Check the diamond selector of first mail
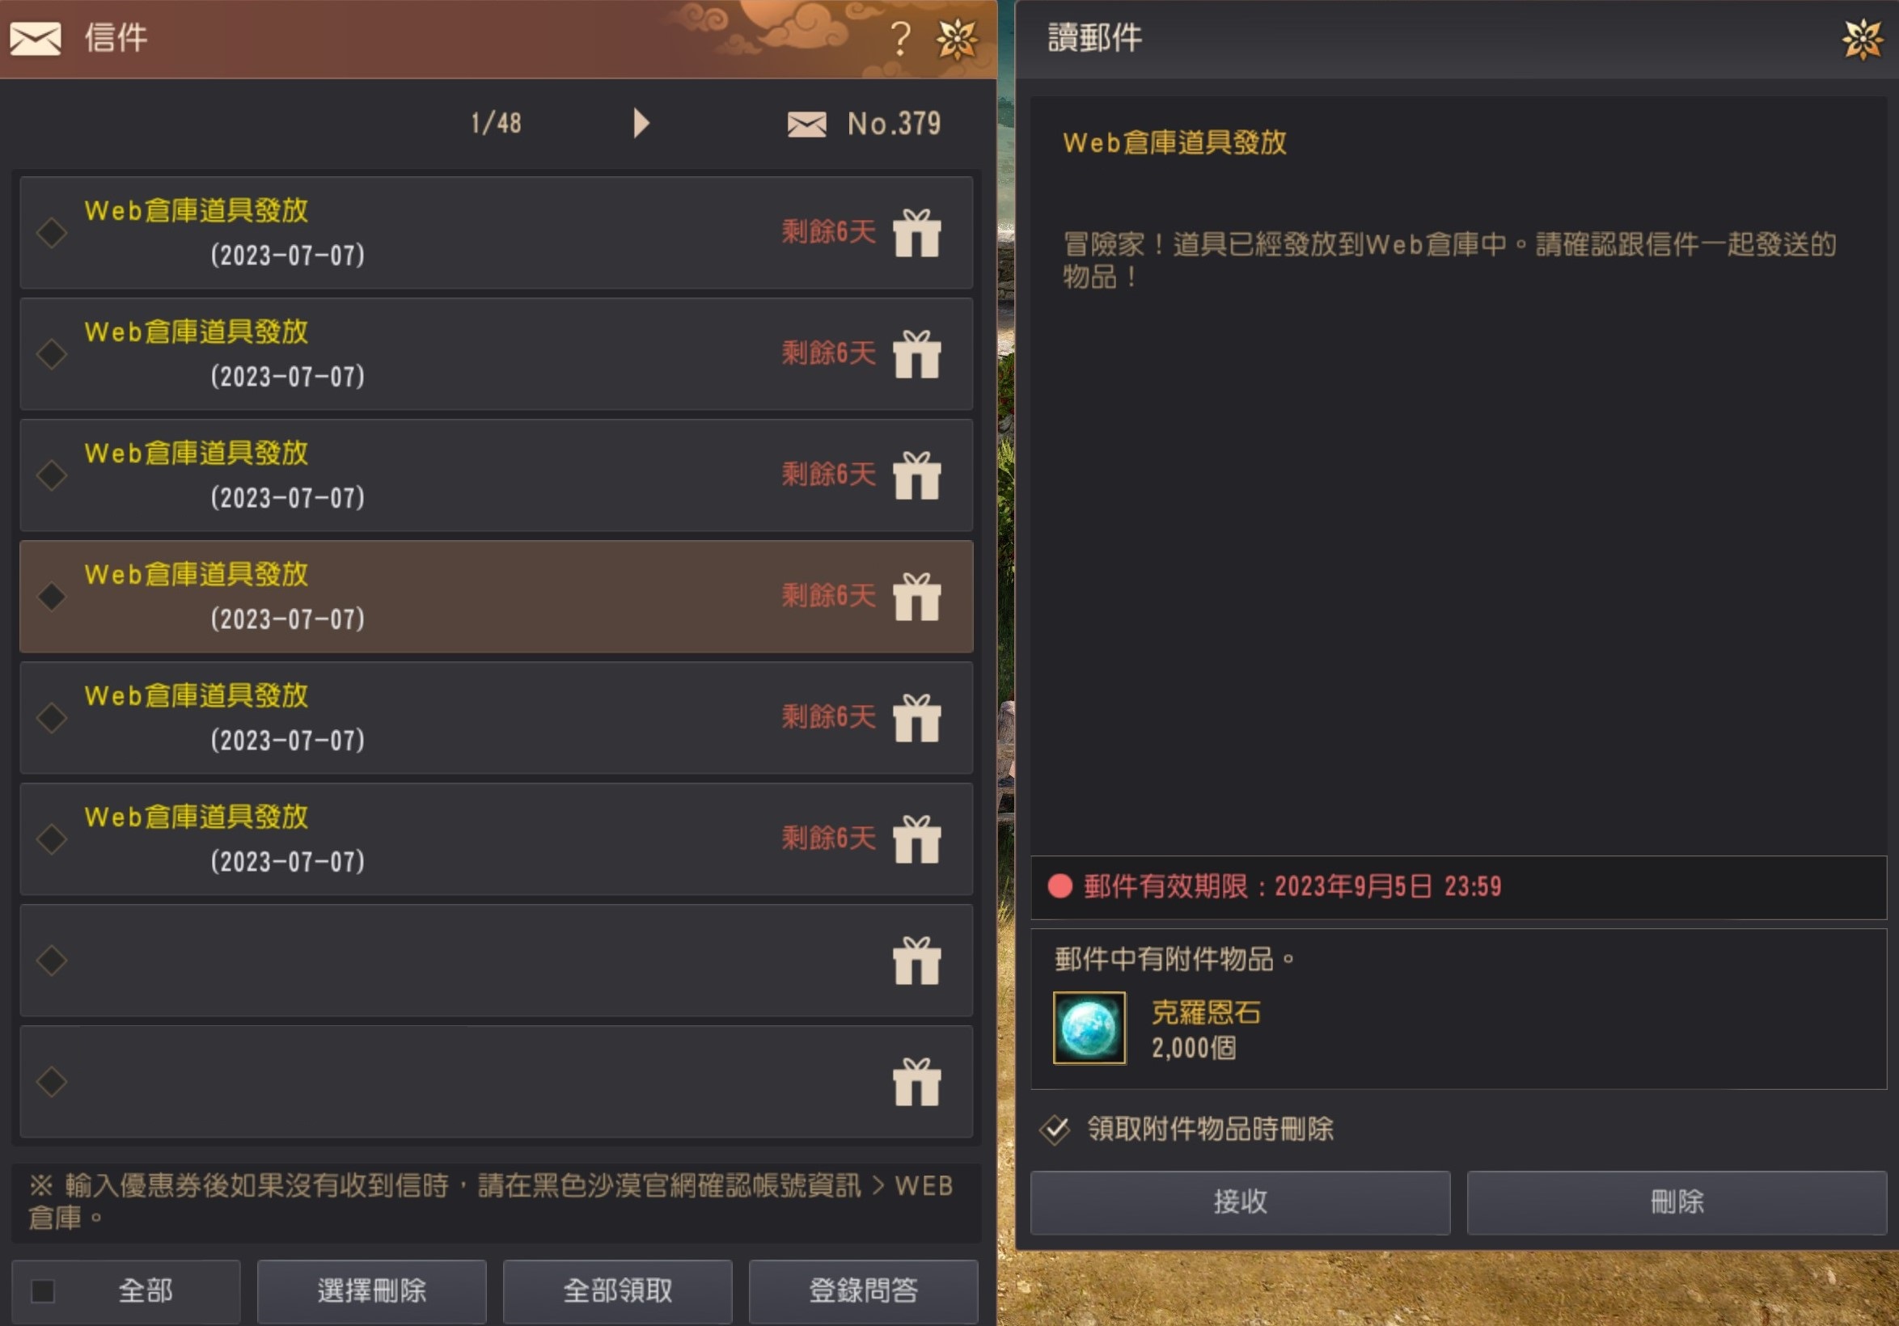Screen dimensions: 1899x1326 51,233
